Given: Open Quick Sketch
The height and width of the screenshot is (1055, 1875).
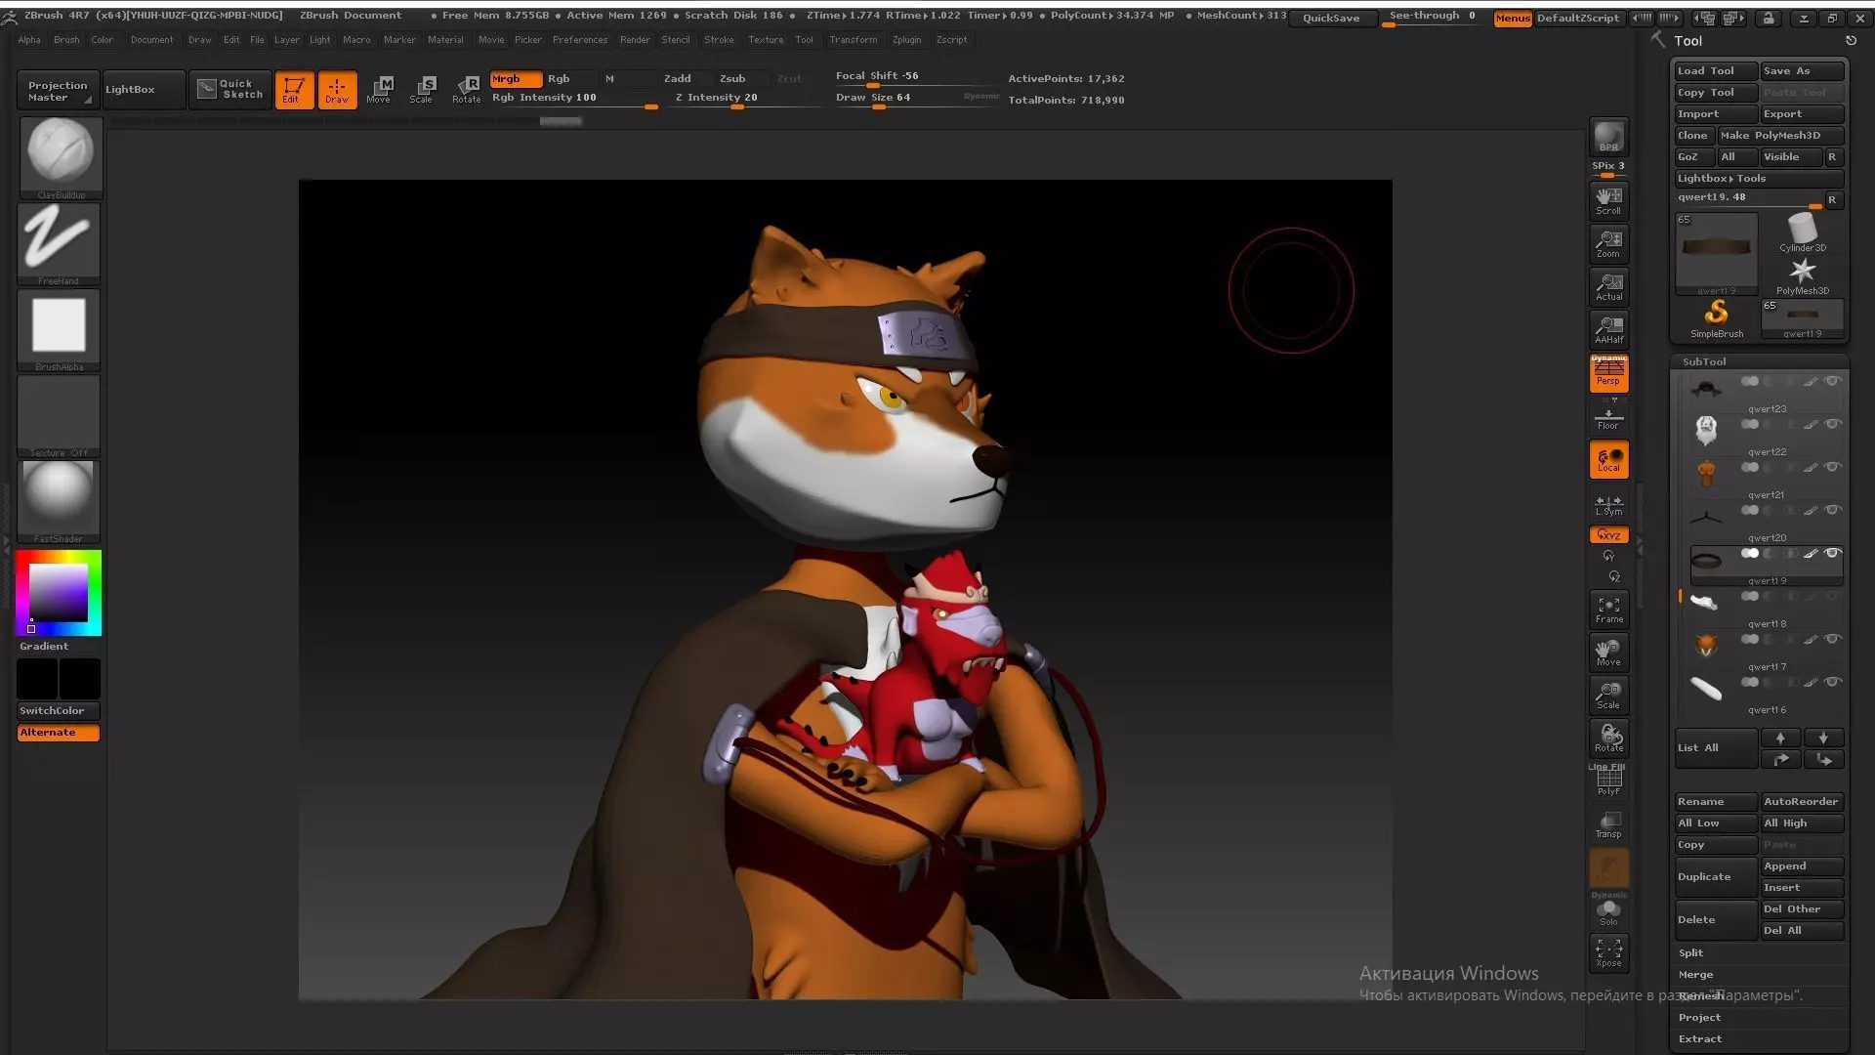Looking at the screenshot, I should 230,90.
